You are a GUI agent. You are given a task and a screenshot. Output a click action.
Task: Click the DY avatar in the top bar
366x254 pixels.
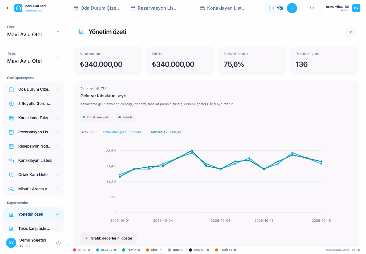[x=356, y=8]
